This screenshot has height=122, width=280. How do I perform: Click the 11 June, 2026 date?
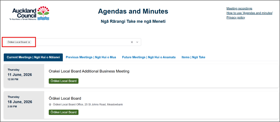pos(20,75)
